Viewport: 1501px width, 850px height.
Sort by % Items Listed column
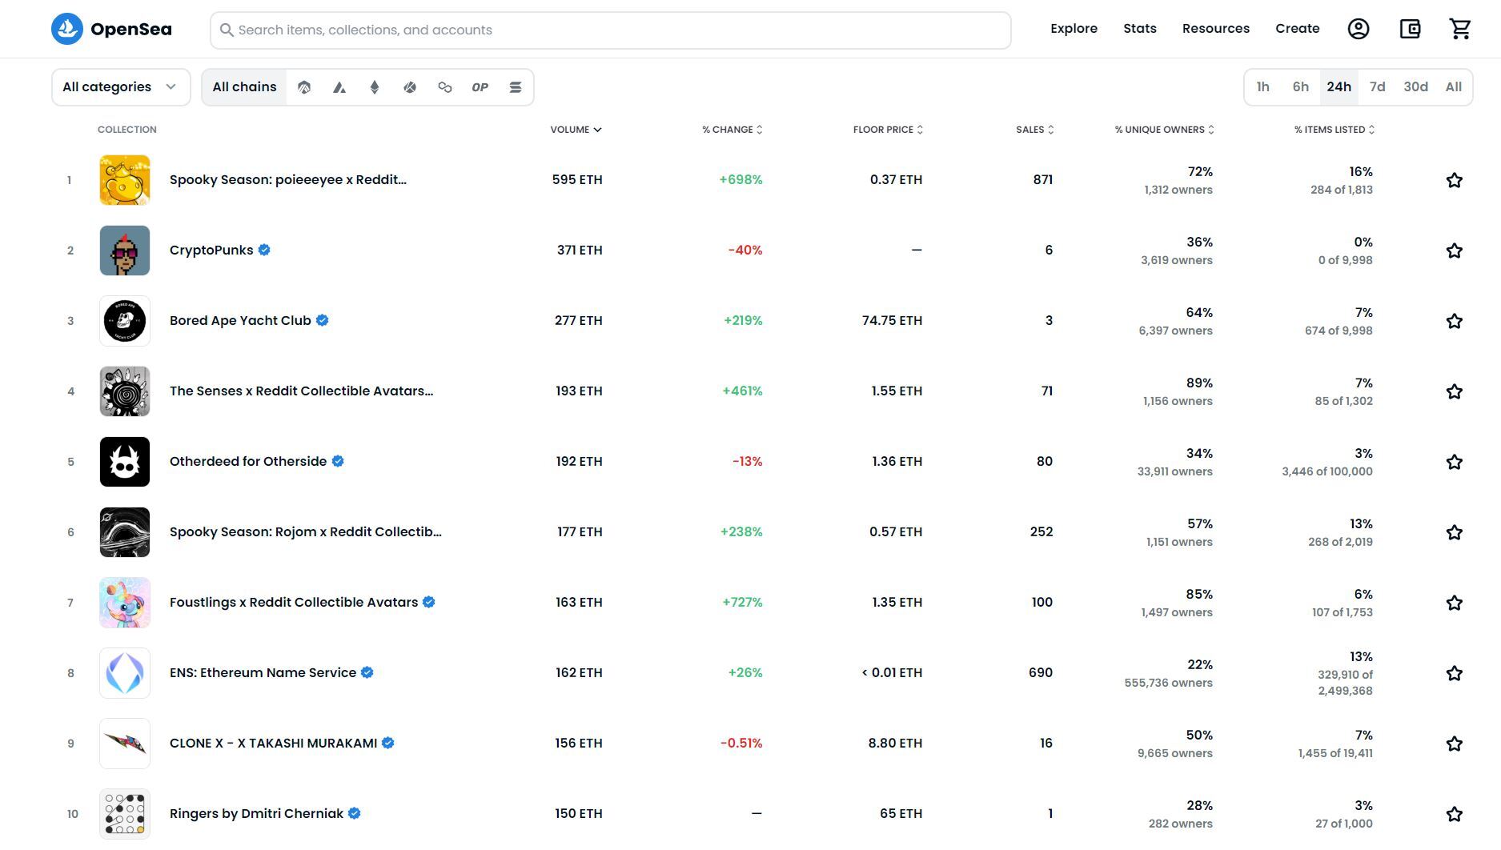coord(1334,130)
